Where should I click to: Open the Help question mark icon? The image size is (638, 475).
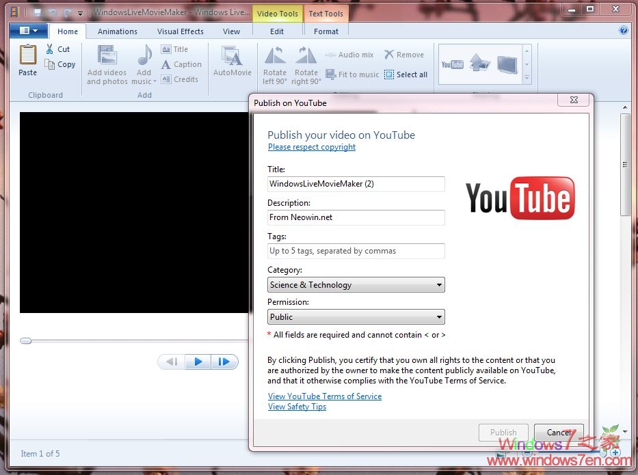pos(623,31)
